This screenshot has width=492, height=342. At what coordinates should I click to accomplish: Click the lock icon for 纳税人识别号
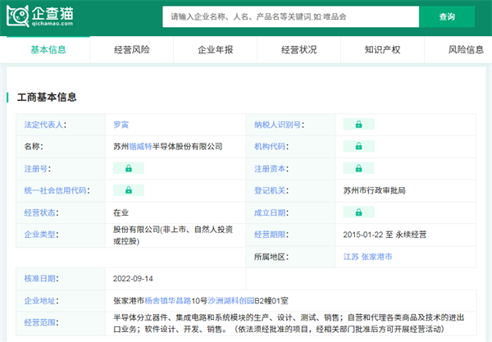(358, 124)
